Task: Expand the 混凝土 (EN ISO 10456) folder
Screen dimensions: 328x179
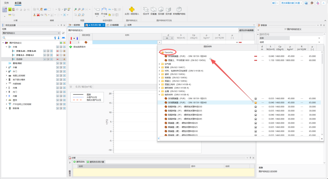Action: (x=159, y=81)
